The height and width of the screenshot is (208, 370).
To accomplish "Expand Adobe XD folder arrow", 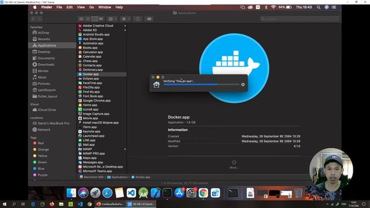I will [x=125, y=30].
